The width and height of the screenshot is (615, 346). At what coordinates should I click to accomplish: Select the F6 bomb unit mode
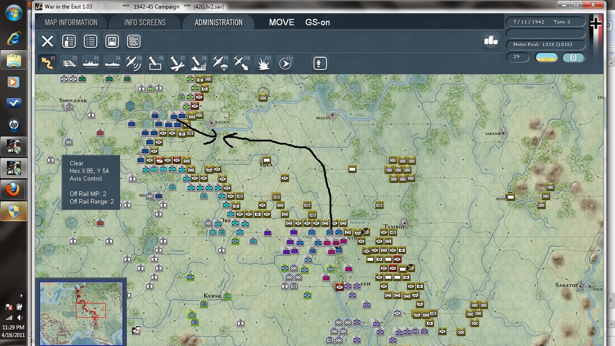point(156,63)
